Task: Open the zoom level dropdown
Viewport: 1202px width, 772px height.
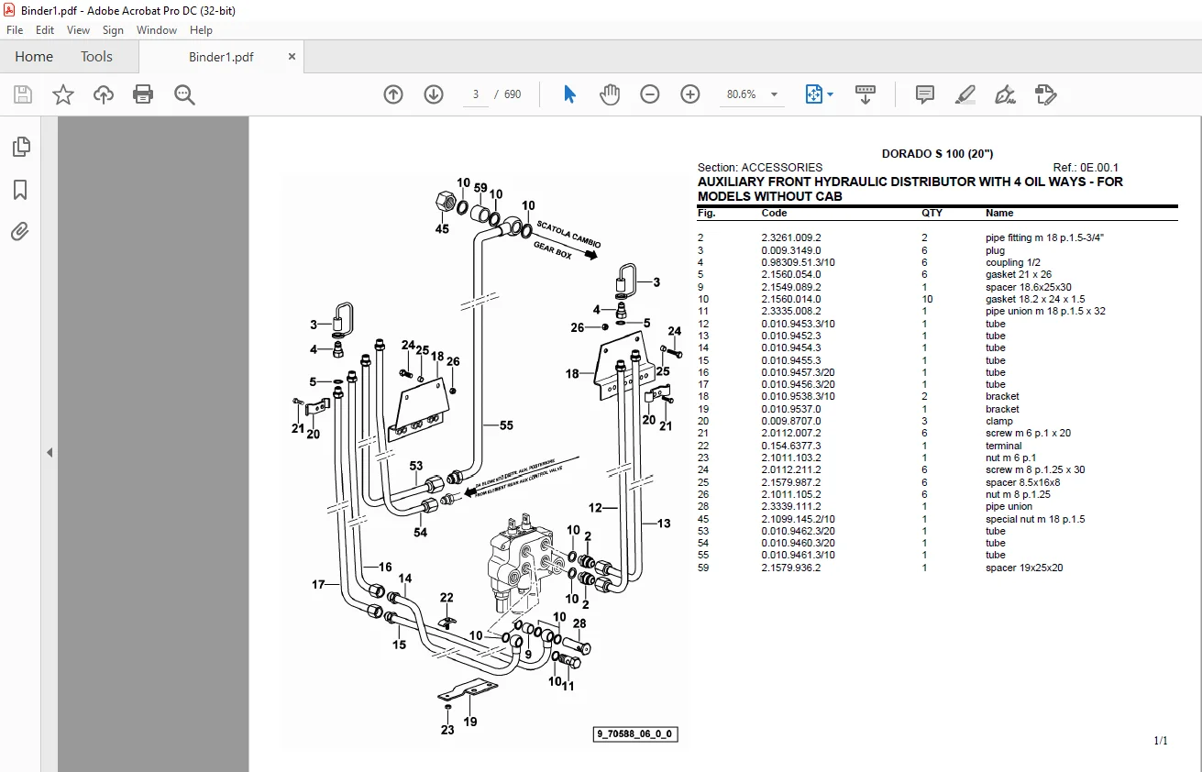Action: 774,94
